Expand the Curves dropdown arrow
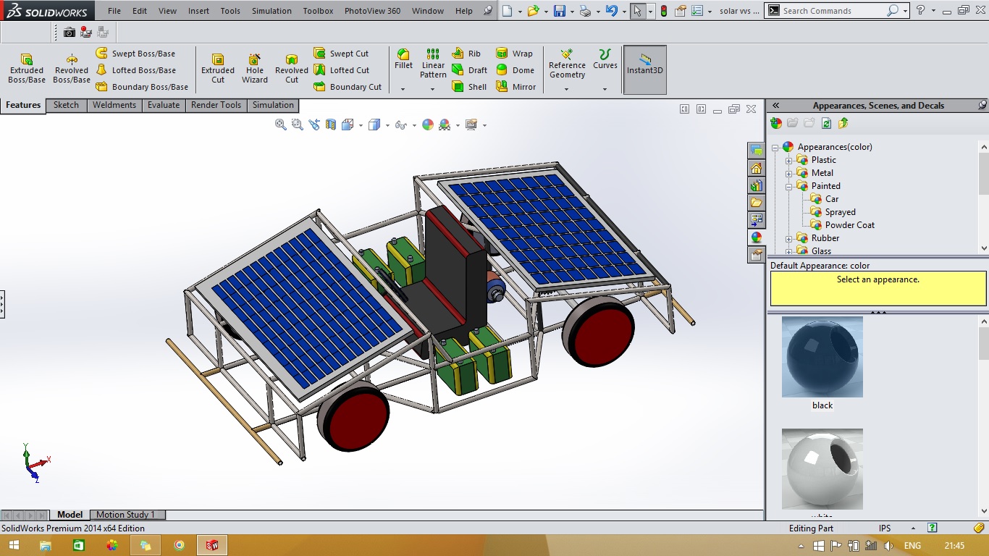 [x=605, y=89]
